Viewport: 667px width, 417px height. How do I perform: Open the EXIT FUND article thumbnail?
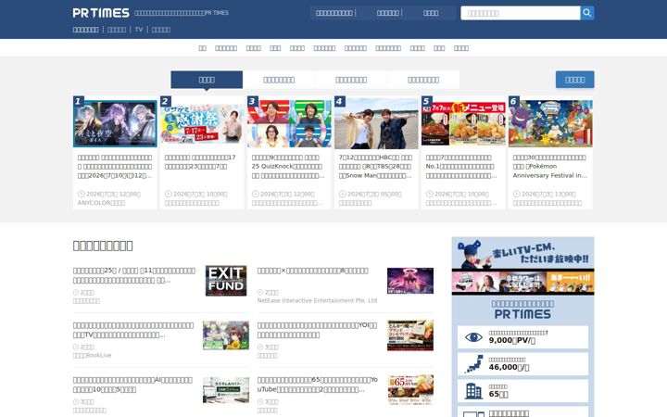pyautogui.click(x=226, y=281)
